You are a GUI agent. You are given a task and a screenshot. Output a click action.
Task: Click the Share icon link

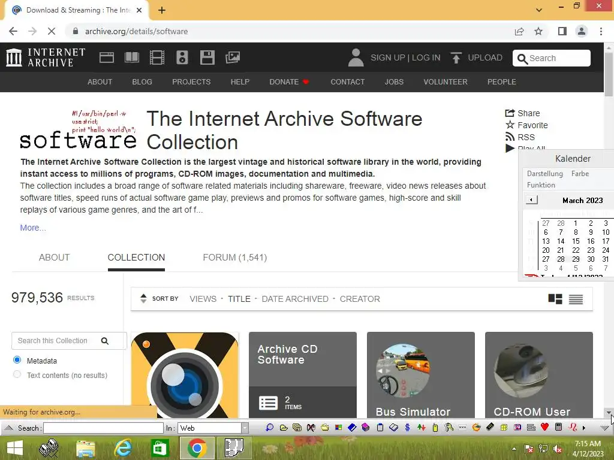(x=522, y=113)
